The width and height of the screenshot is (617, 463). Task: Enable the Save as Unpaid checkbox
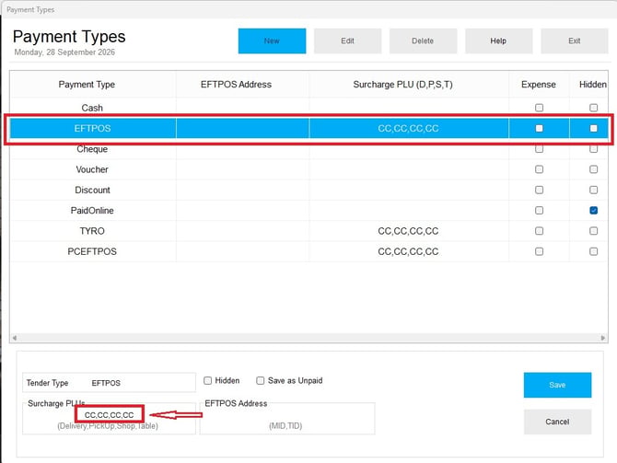[x=260, y=380]
